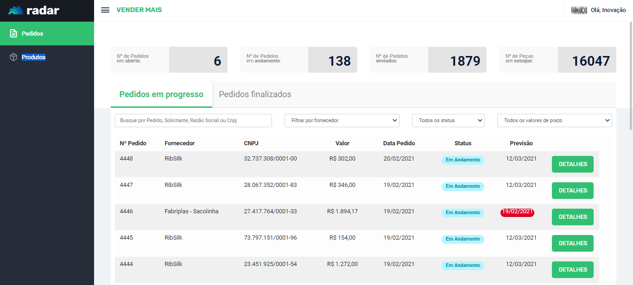Click the Produtos box icon in sidebar

(13, 57)
